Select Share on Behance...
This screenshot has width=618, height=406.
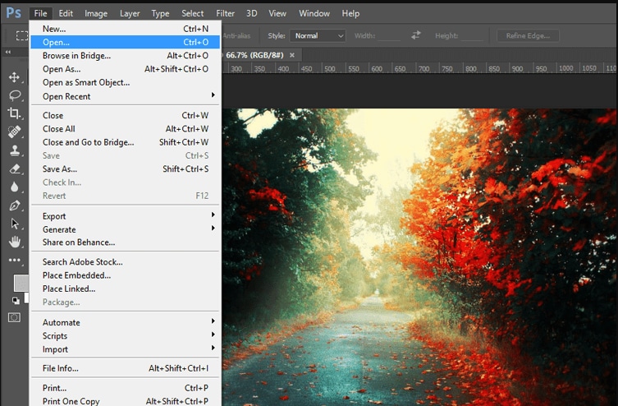coord(126,242)
